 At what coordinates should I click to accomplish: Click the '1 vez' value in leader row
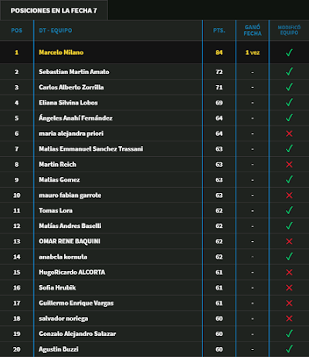coord(253,53)
